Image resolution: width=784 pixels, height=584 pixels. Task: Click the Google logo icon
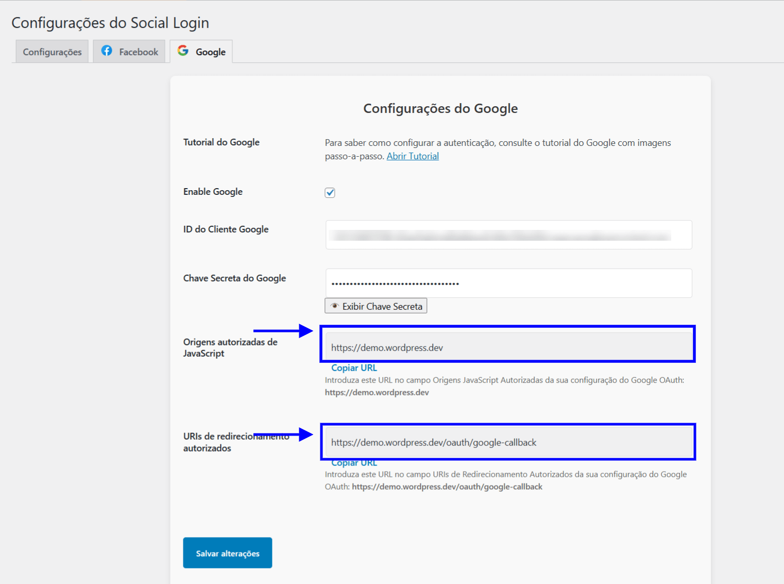(183, 51)
